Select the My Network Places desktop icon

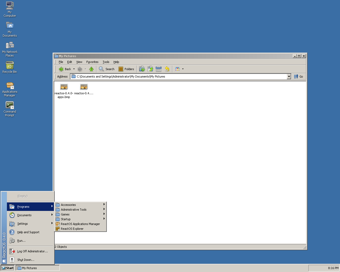click(x=10, y=49)
